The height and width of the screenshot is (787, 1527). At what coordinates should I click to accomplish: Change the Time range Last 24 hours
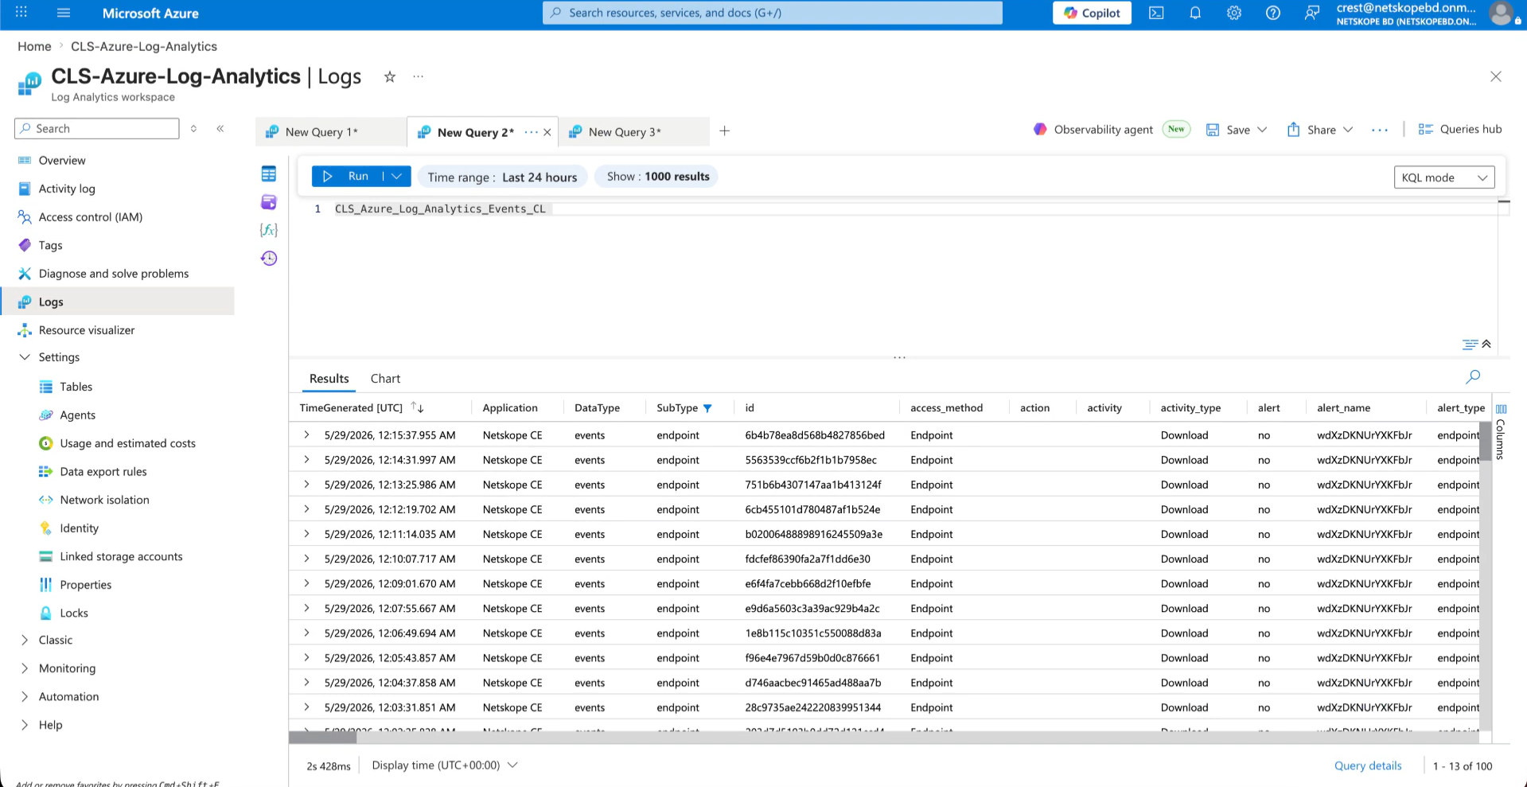point(502,177)
